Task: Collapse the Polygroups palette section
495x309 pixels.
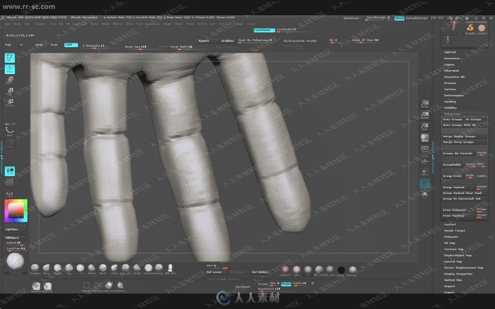Action: 452,114
